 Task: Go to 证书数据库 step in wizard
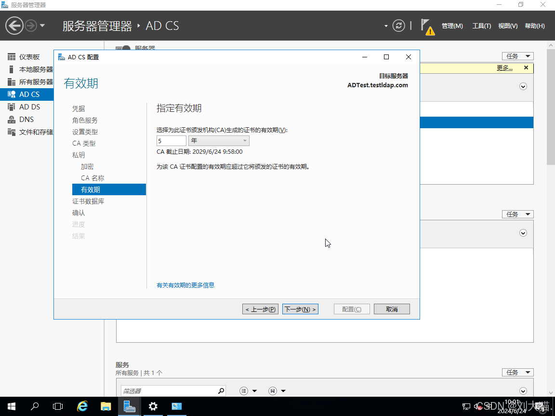[x=88, y=201]
